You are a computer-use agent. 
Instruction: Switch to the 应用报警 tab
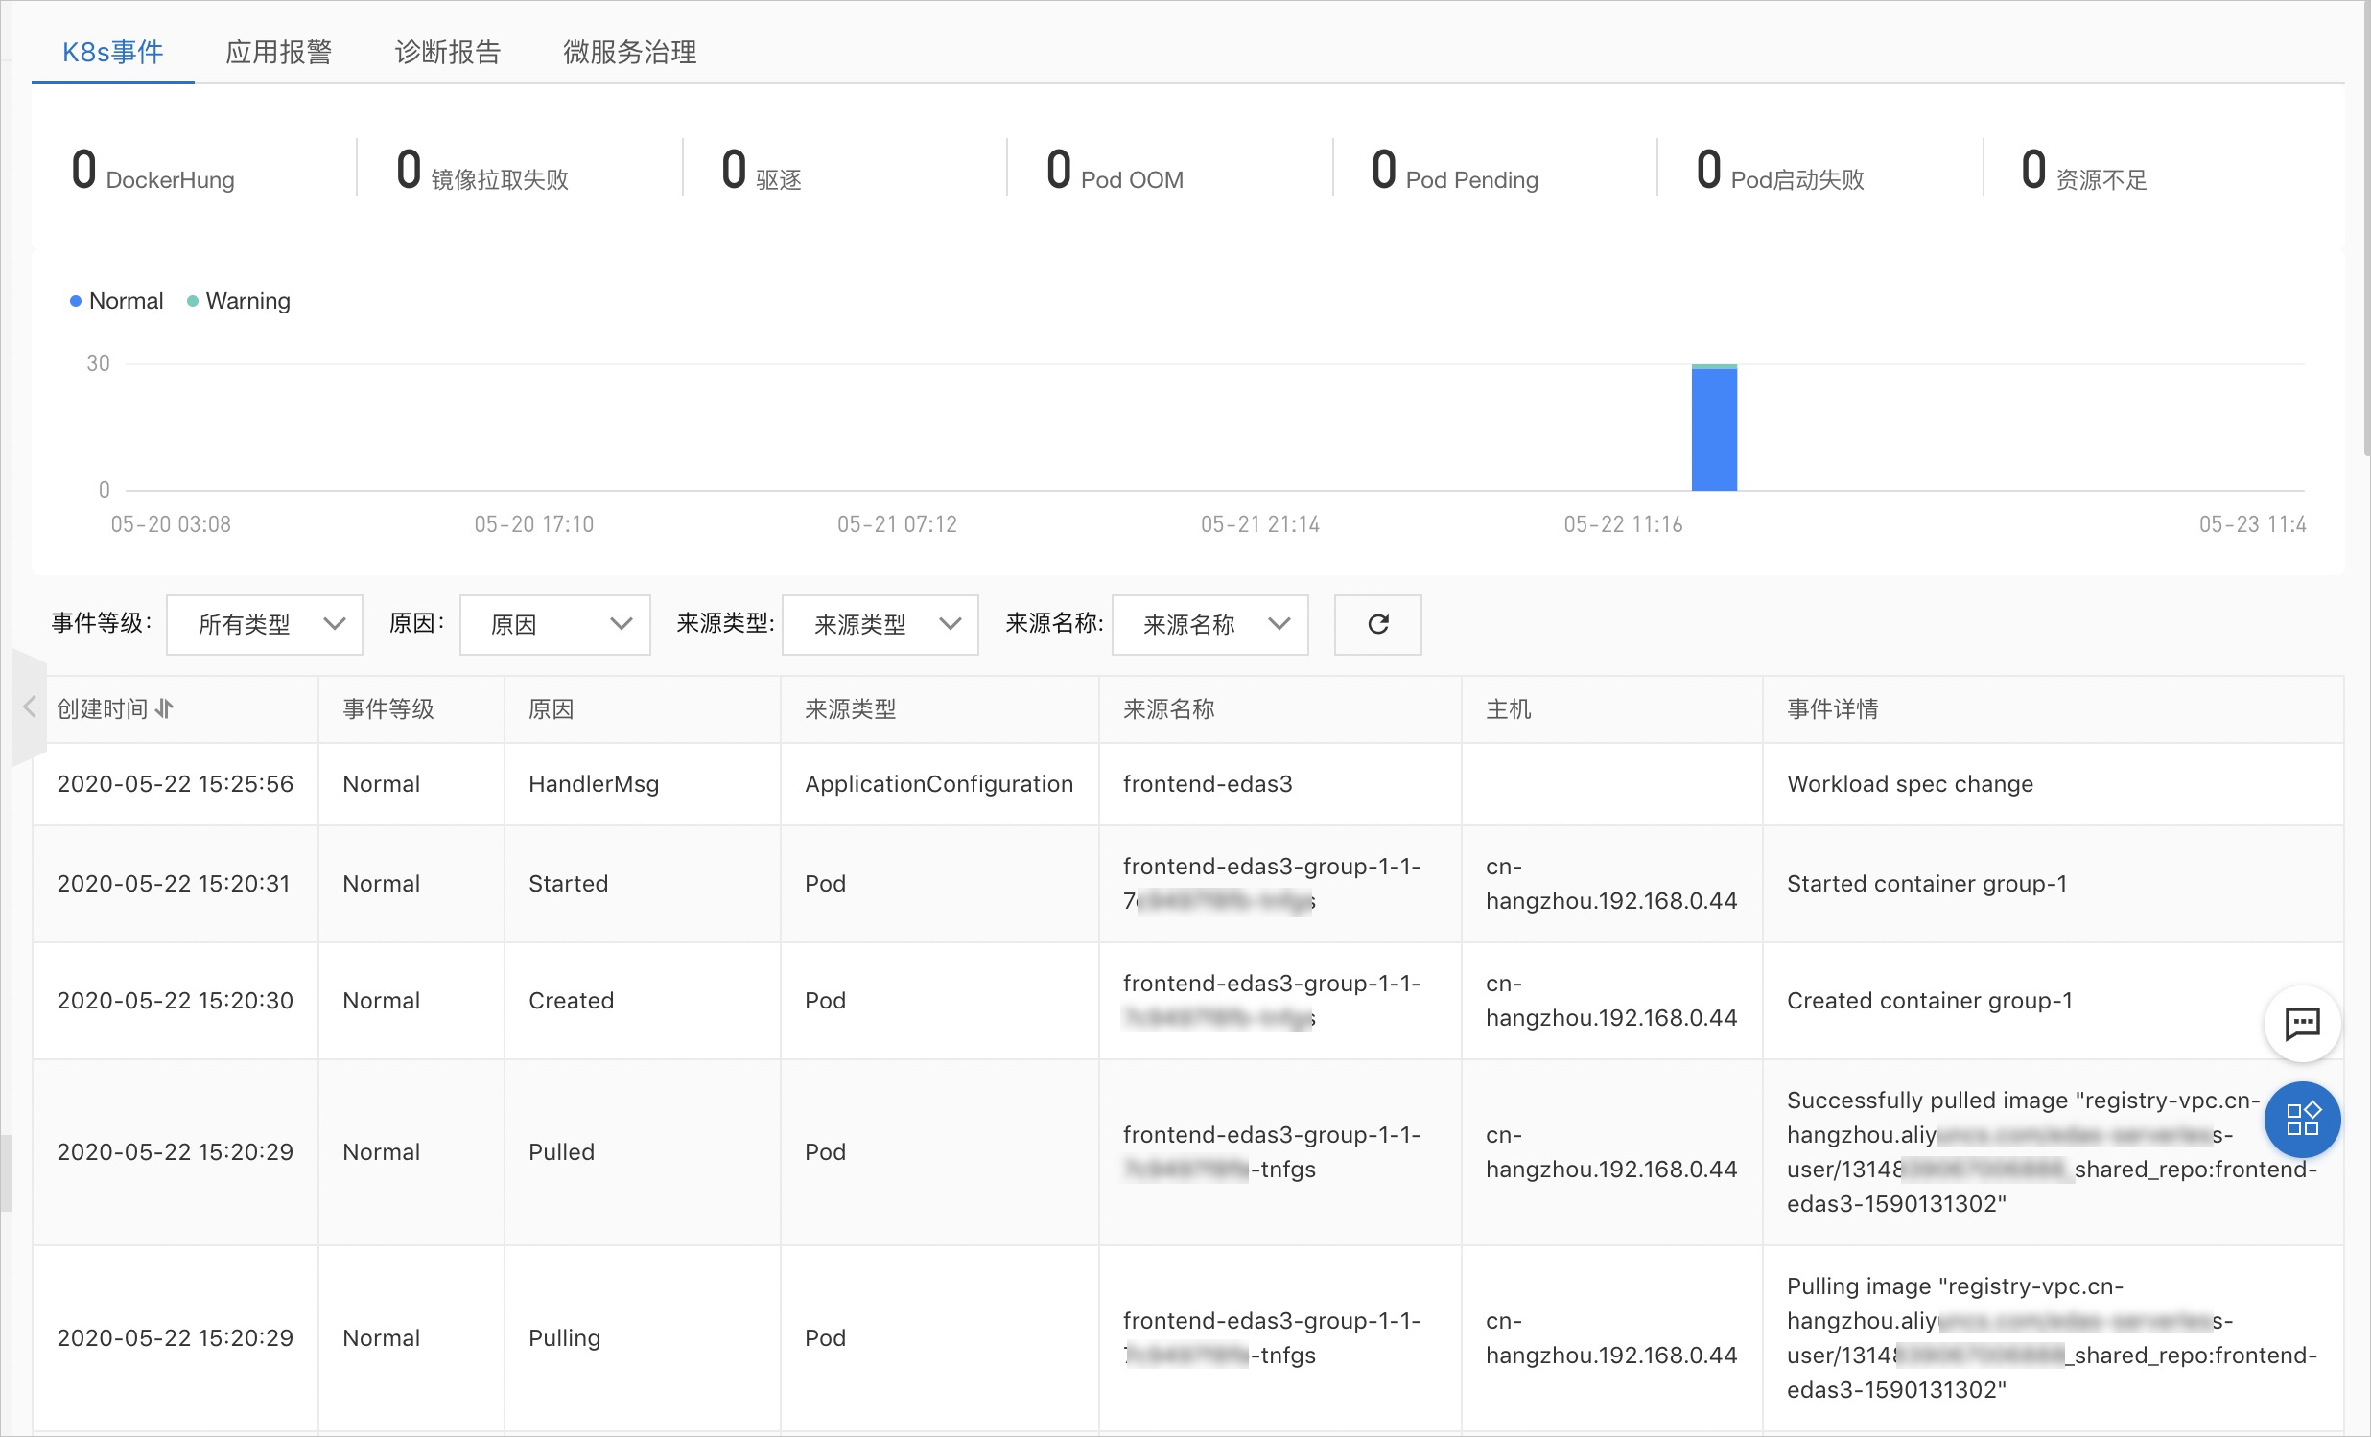coord(279,52)
